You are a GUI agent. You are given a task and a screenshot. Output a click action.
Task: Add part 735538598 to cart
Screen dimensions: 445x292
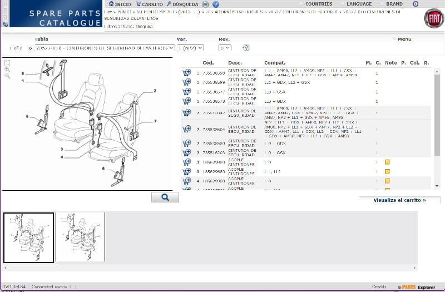[186, 73]
